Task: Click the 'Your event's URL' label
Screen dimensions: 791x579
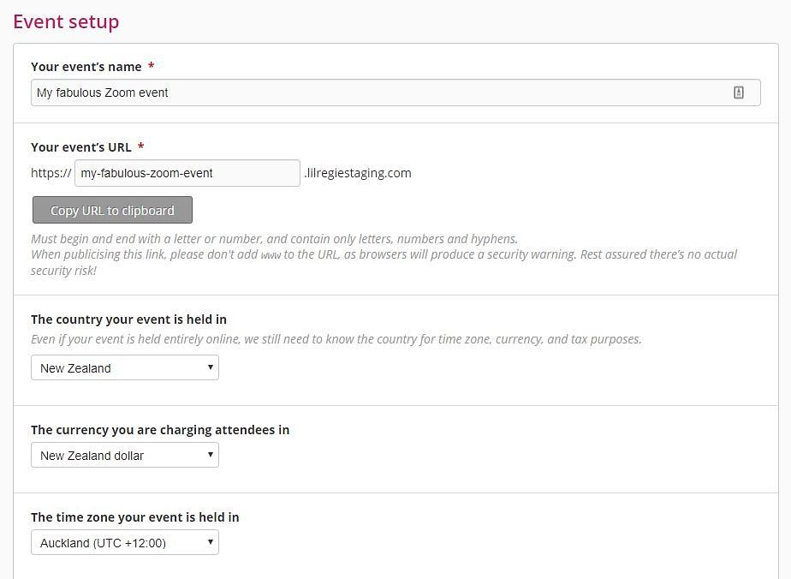Action: click(x=81, y=147)
